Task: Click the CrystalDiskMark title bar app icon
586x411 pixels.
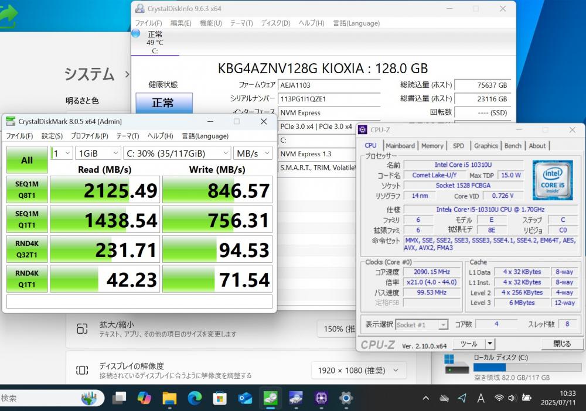Action: [11, 121]
